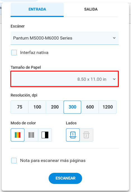Image resolution: width=131 pixels, height=192 pixels.
Task: Enable the Interfaz nativa checkbox
Action: point(14,53)
